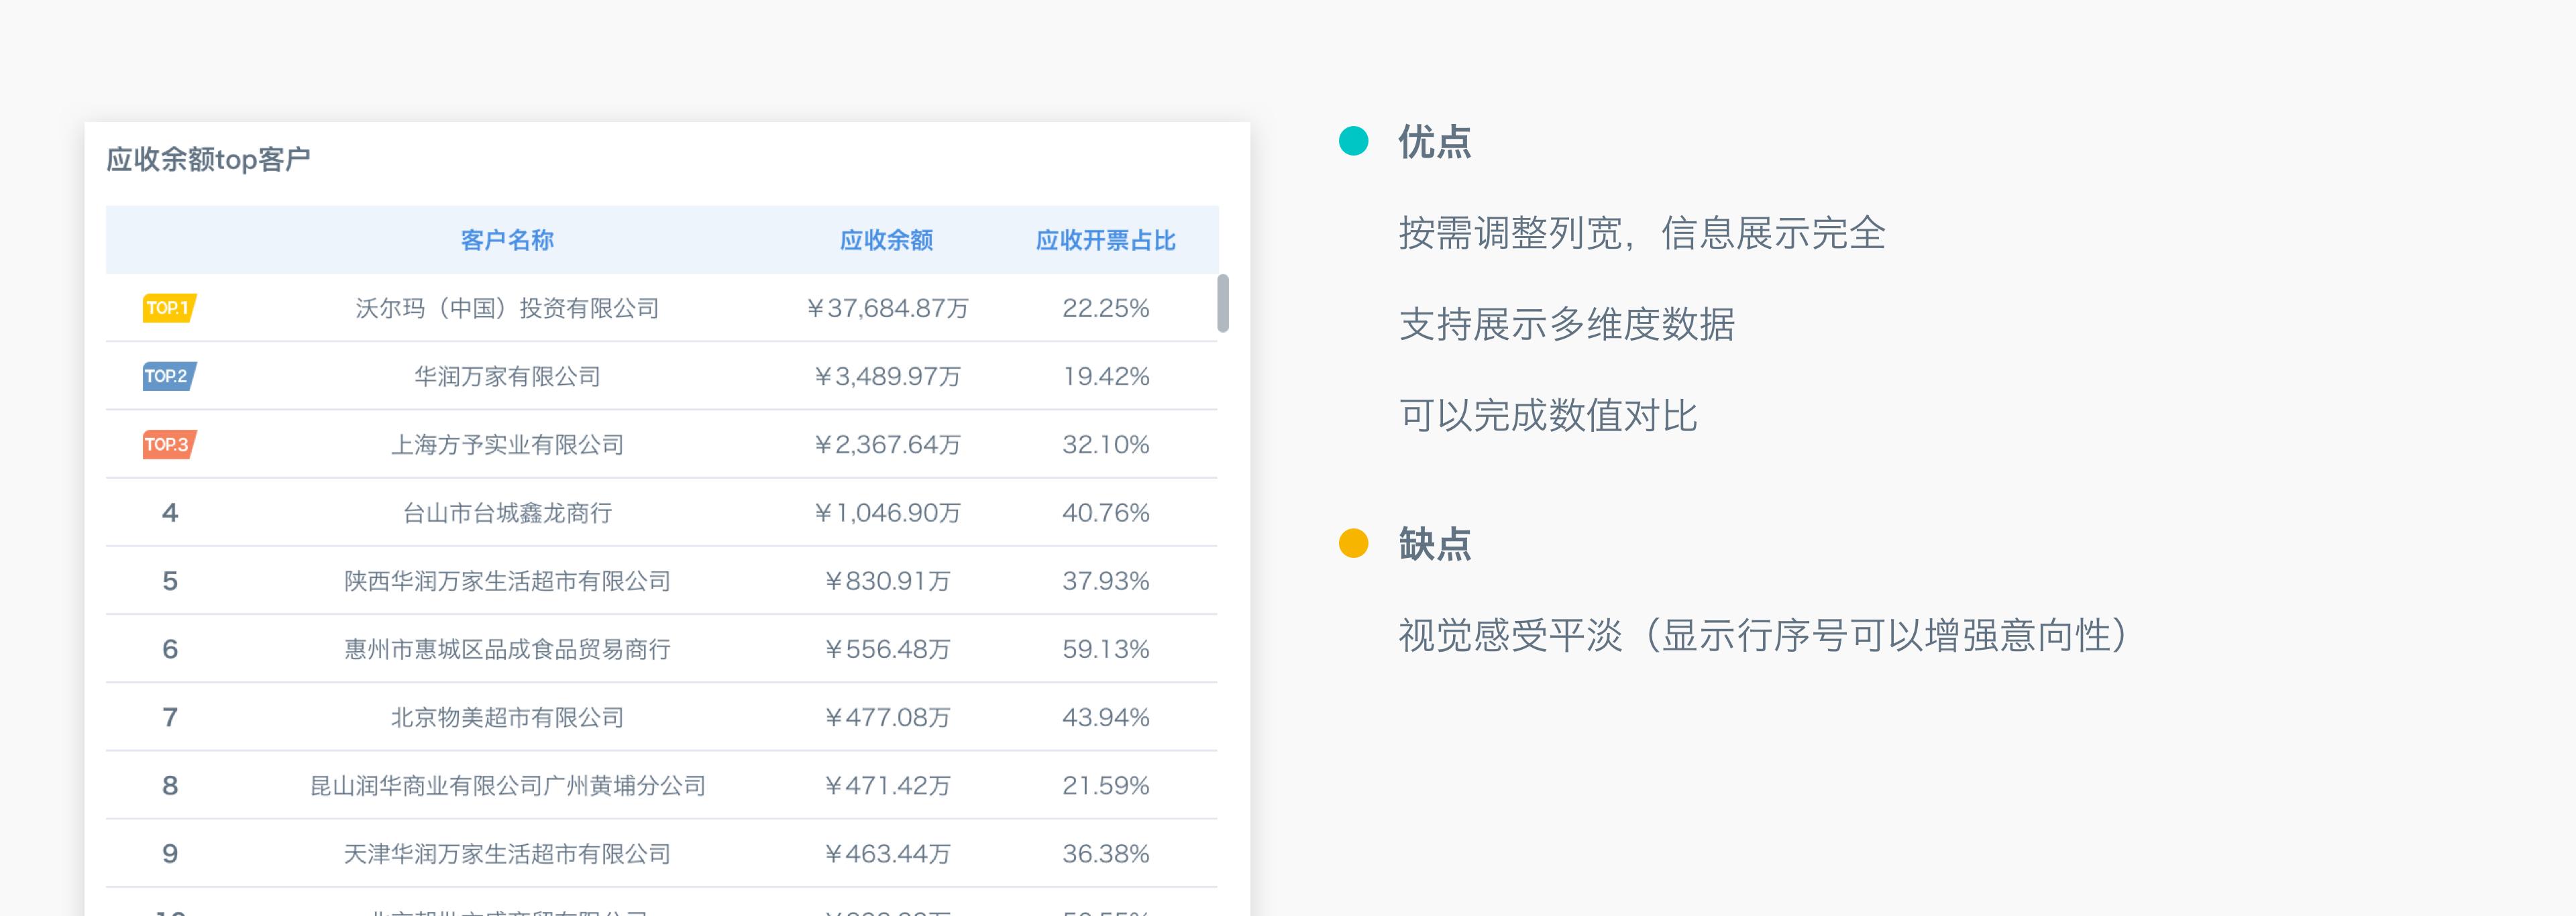Click the percentage 21.59%
Viewport: 2576px width, 916px height.
pos(1105,785)
